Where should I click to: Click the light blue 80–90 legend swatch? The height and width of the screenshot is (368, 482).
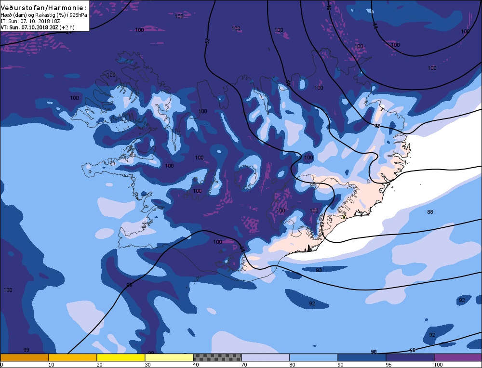[314, 357]
